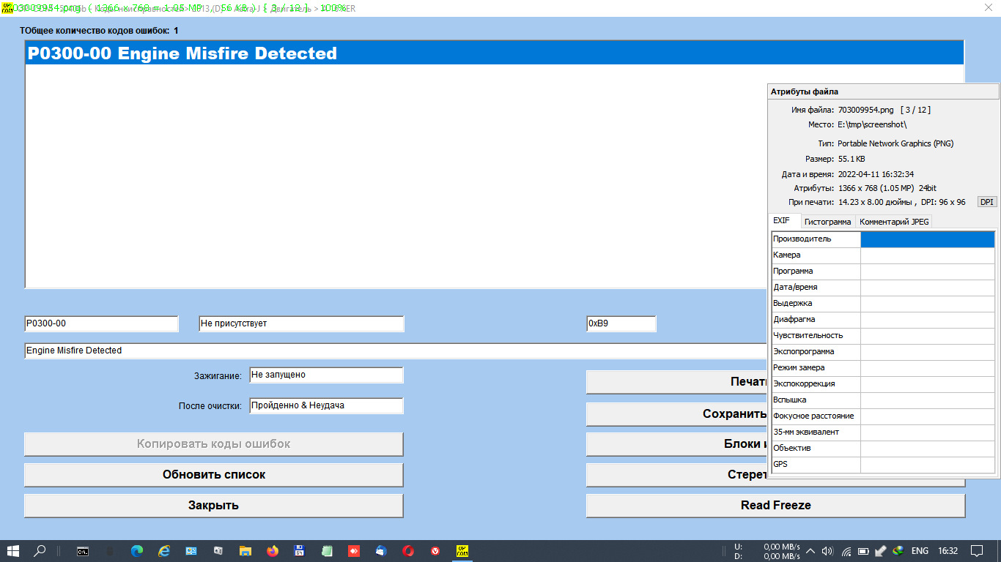Select the Вспышка EXIF row
The height and width of the screenshot is (562, 1001).
[x=883, y=400]
